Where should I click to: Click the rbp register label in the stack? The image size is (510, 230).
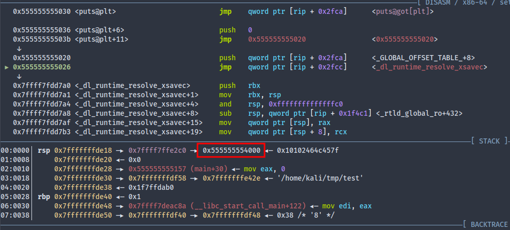click(43, 197)
